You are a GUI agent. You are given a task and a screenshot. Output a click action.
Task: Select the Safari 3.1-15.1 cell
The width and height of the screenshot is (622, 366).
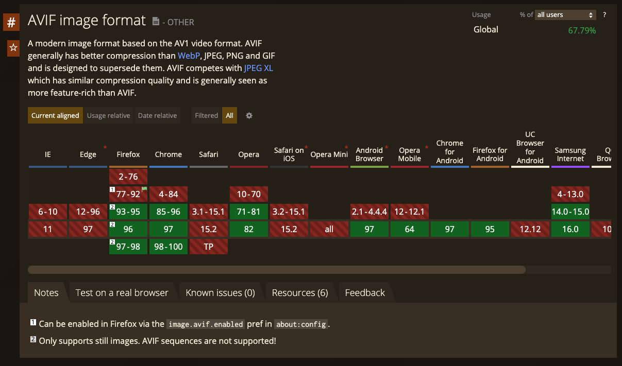click(x=209, y=212)
